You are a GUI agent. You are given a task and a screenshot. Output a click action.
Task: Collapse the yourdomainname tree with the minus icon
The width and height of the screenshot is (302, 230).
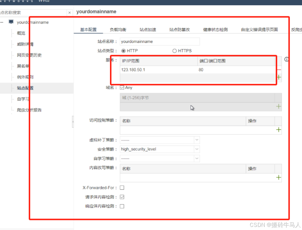point(3,22)
